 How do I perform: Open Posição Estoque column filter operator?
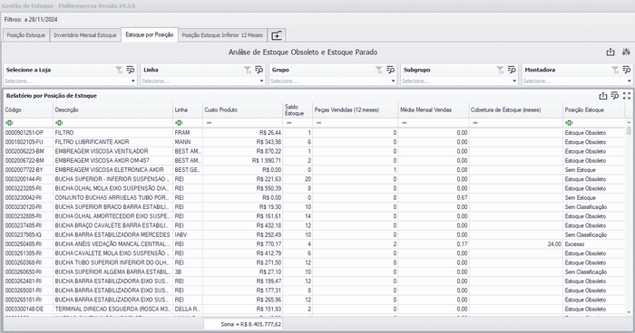point(569,123)
